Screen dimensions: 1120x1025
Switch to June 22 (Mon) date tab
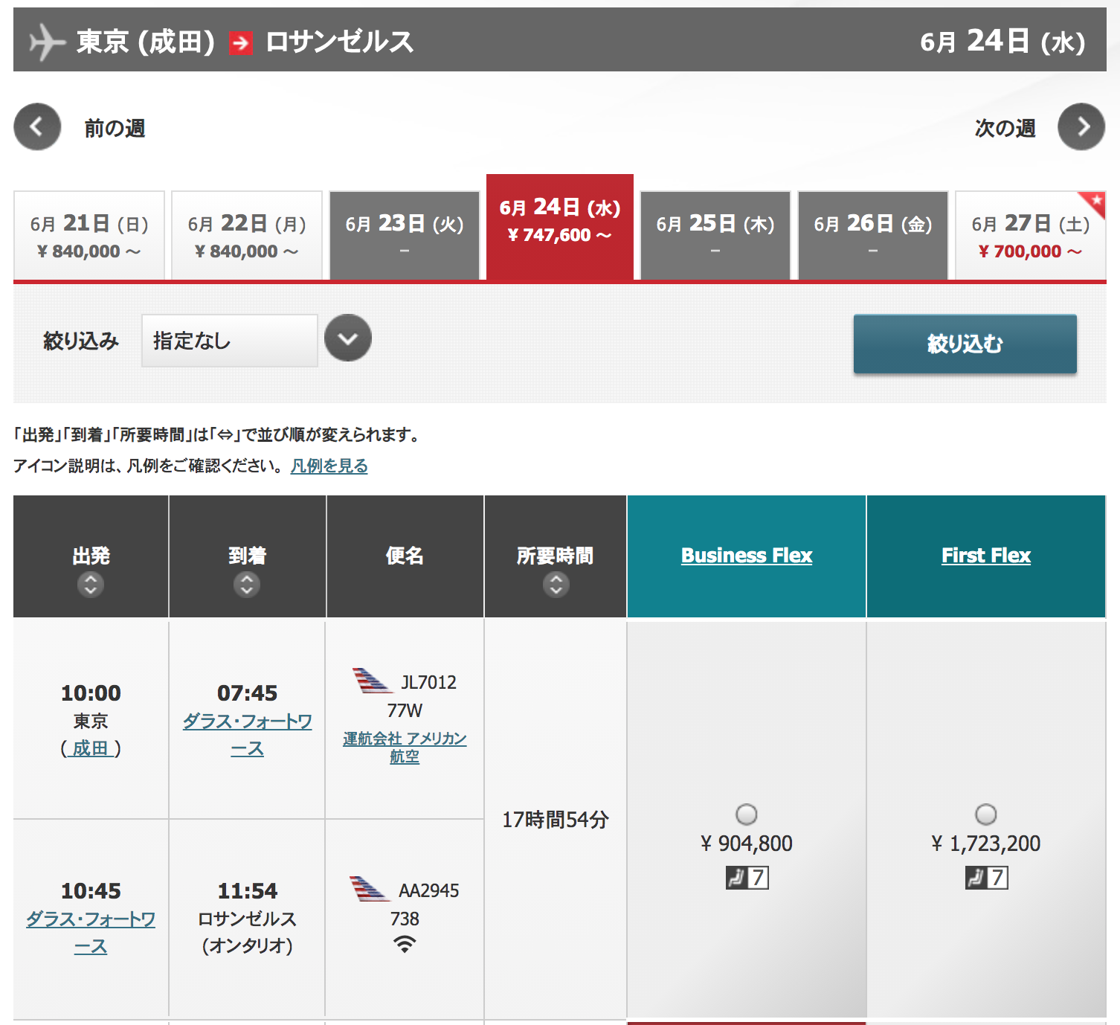(247, 237)
